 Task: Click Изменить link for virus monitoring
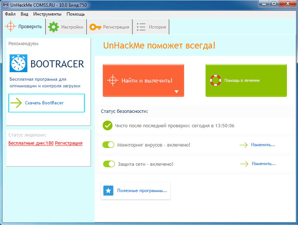tap(263, 145)
